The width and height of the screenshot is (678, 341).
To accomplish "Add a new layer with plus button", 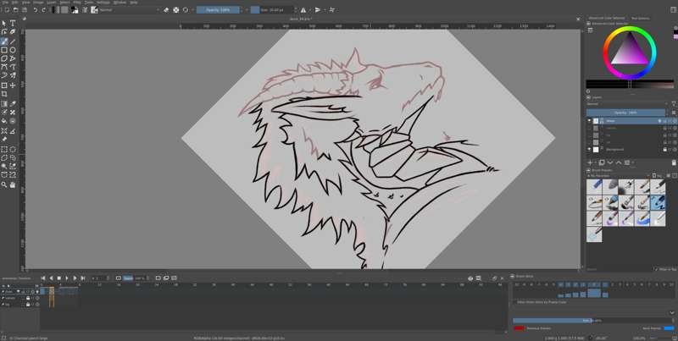I will [591, 162].
